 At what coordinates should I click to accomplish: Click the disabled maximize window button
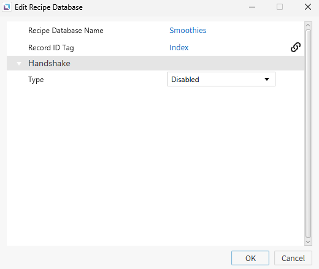280,7
